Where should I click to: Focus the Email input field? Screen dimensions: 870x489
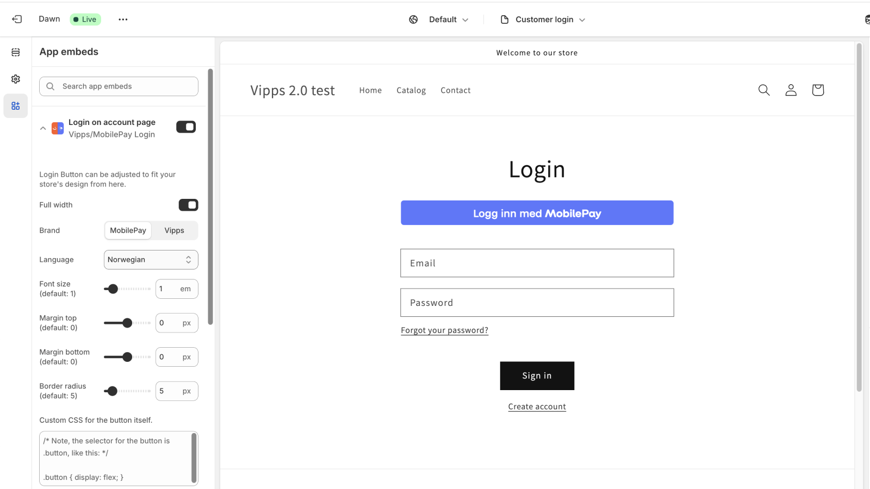pyautogui.click(x=537, y=263)
